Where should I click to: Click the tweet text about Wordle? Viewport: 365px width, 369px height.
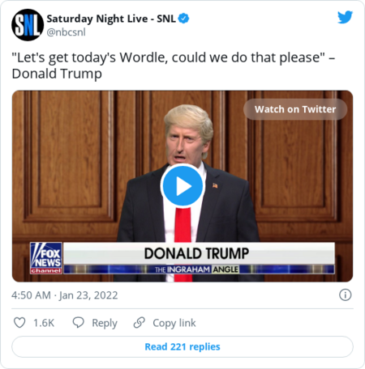coord(174,66)
